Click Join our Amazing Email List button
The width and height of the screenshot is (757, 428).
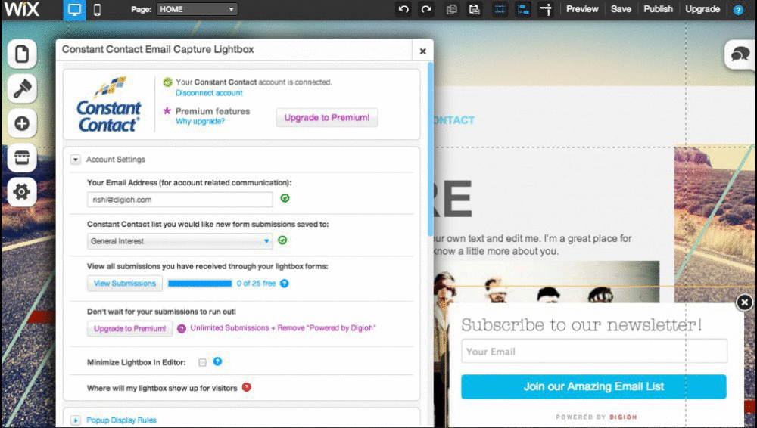click(x=593, y=386)
